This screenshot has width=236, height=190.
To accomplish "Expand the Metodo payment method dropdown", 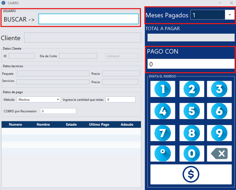I will pos(39,100).
